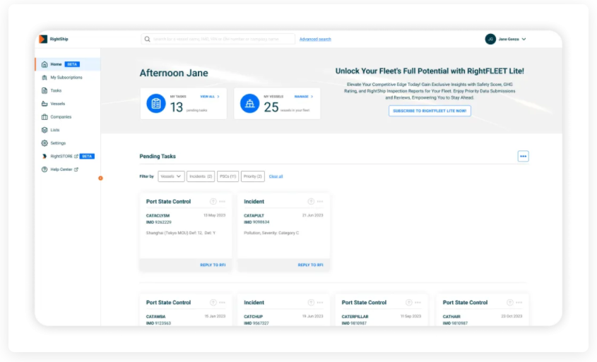
Task: Open more menu on CATCHUP card
Action: tap(320, 303)
